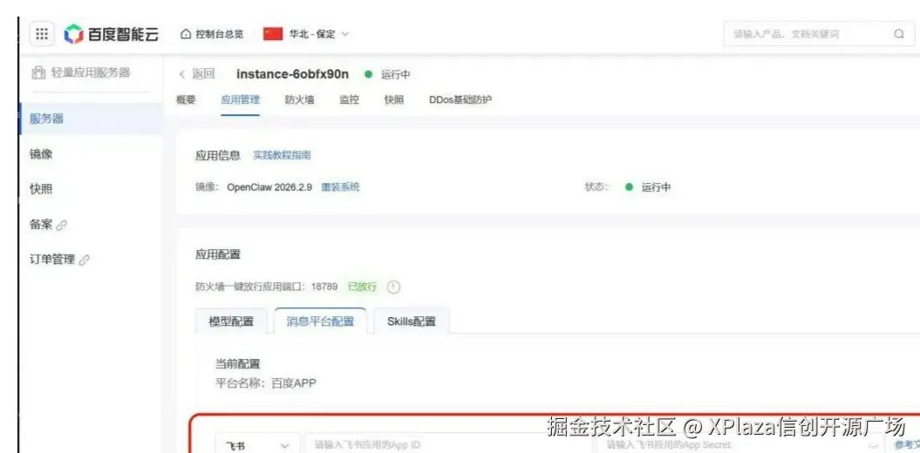Click the server icon beside 轻量应用服务器
Viewport: 920px width, 453px height.
click(x=38, y=72)
